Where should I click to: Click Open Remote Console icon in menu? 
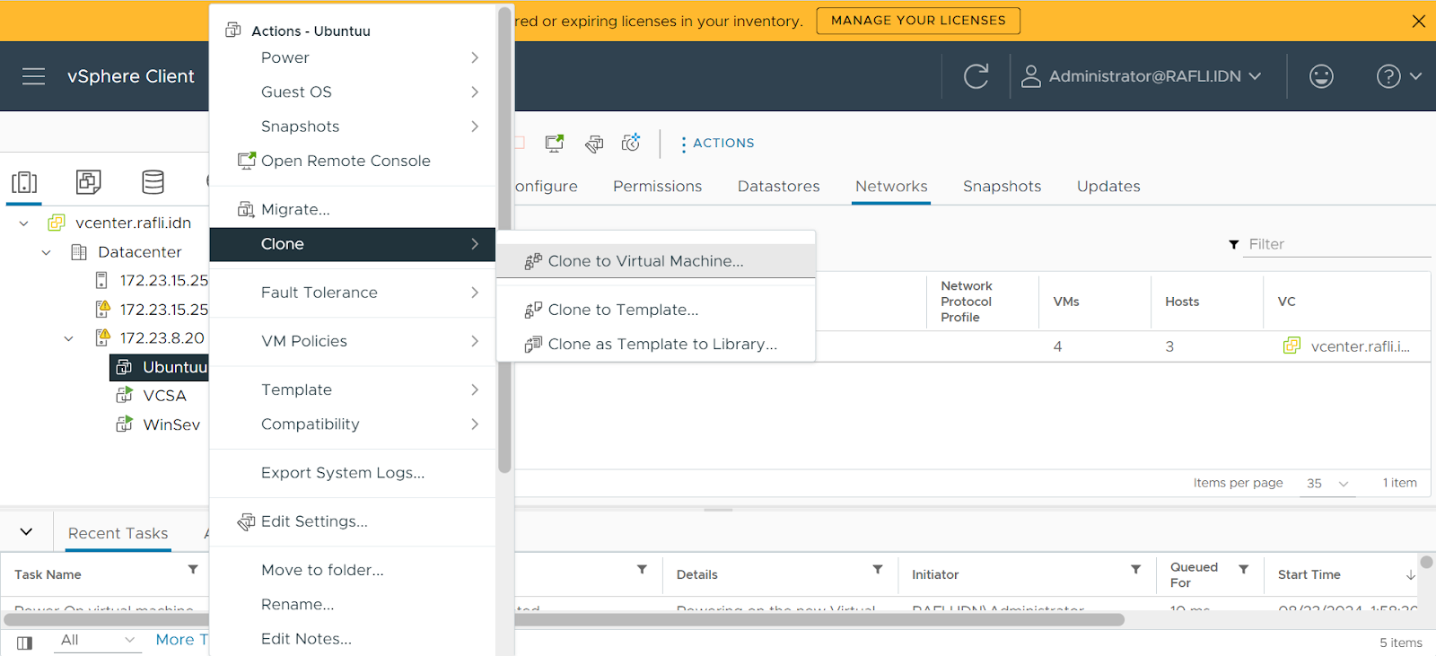(246, 161)
